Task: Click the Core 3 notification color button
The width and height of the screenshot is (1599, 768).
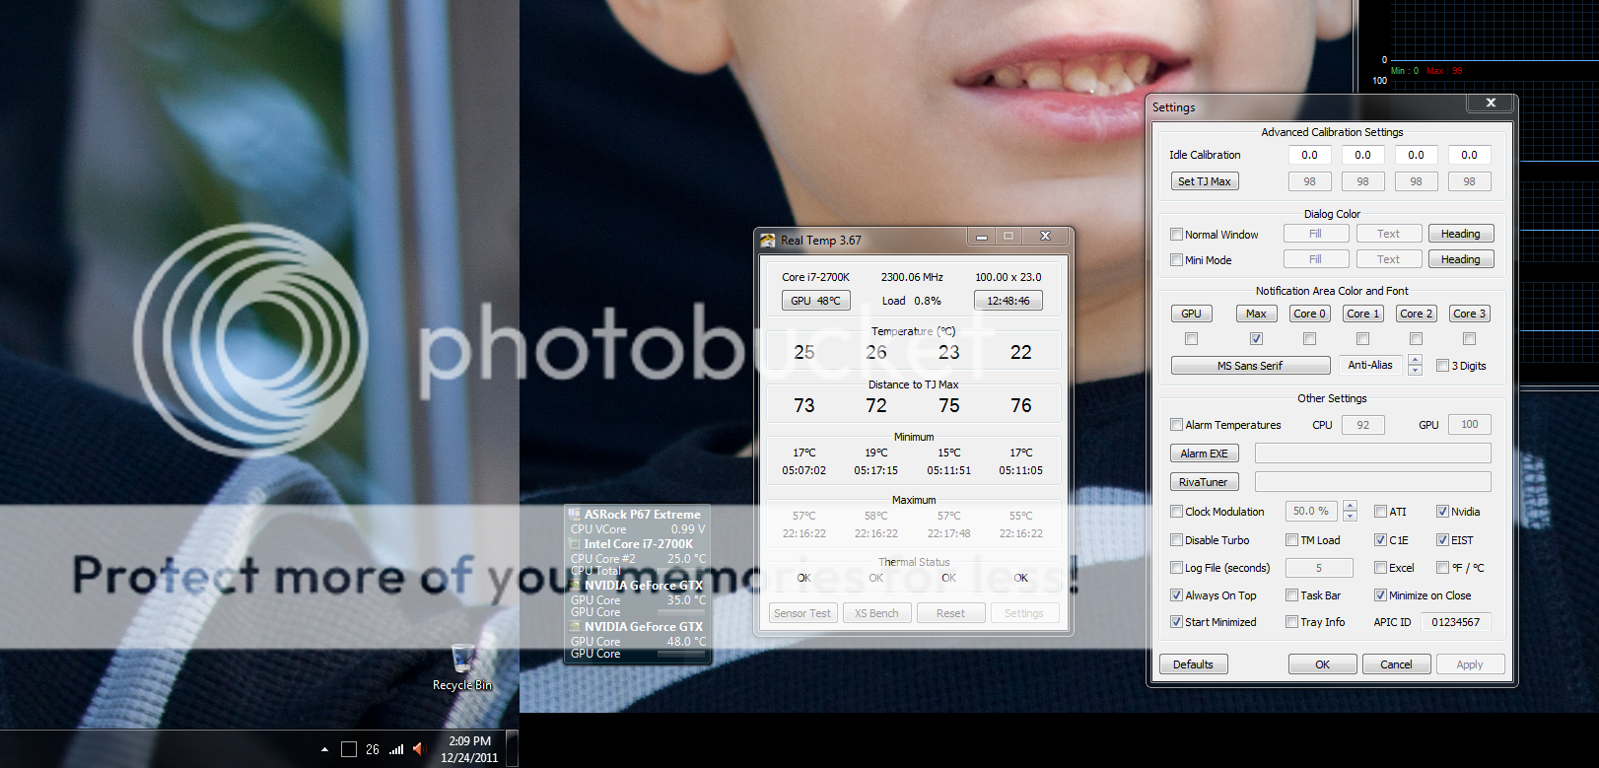Action: click(1470, 314)
